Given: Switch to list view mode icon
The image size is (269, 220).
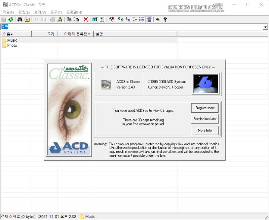Looking at the screenshot, I should coord(142,20).
